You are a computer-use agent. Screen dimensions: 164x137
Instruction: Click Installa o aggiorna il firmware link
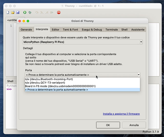pyautogui.click(x=121, y=114)
